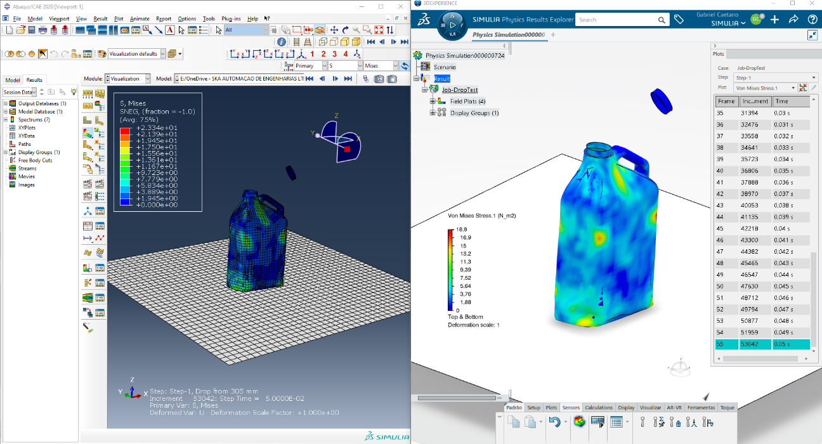Click the Next frame button in Abaqus context bar
Image resolution: width=822 pixels, height=444 pixels.
pos(334,79)
